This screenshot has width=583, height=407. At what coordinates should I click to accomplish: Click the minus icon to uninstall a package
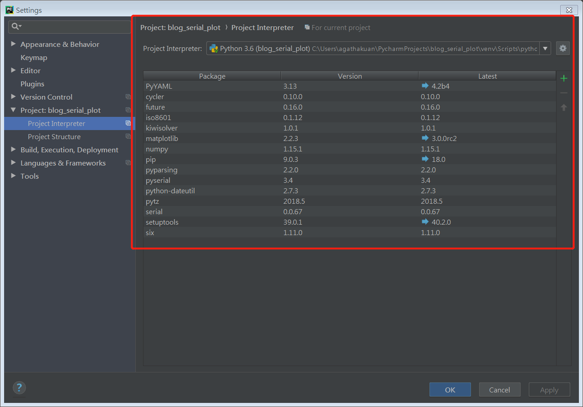(563, 92)
